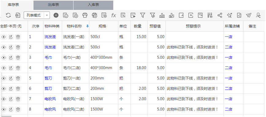Click the box with outgoing arrow export icon
Viewport: 266px width, 117px height.
point(181,15)
